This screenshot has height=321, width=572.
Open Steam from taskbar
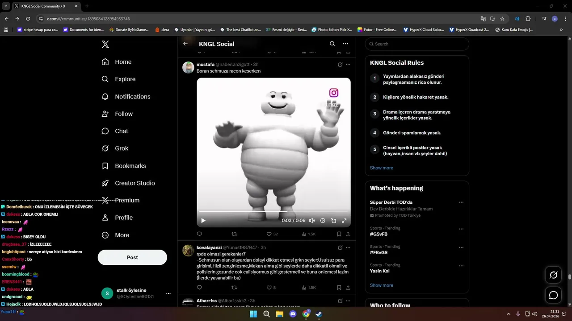(319, 314)
